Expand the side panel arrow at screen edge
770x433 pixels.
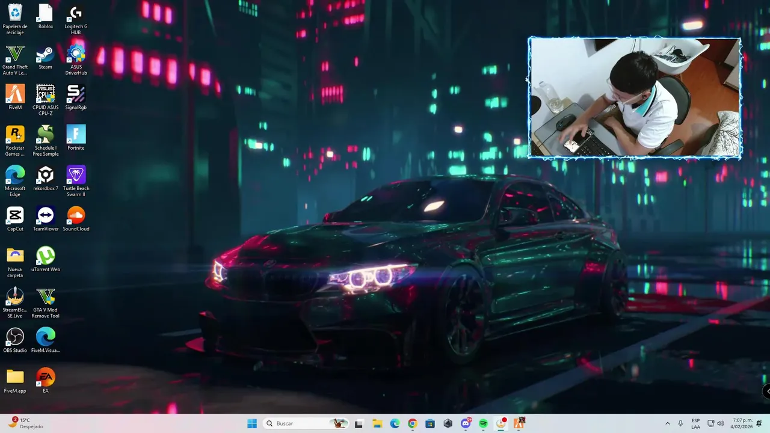click(766, 391)
